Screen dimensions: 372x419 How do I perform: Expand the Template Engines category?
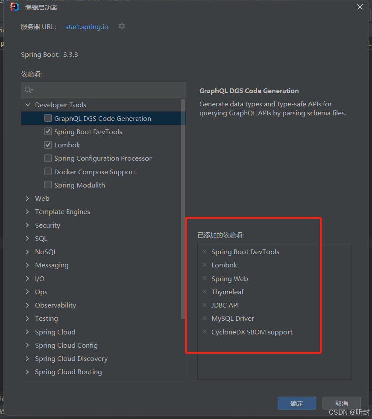point(27,212)
